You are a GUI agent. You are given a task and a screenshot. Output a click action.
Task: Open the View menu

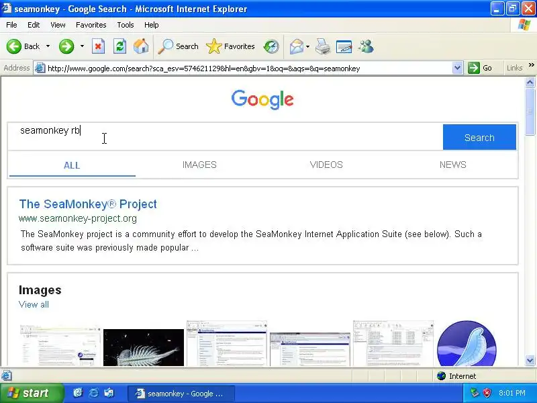(58, 25)
